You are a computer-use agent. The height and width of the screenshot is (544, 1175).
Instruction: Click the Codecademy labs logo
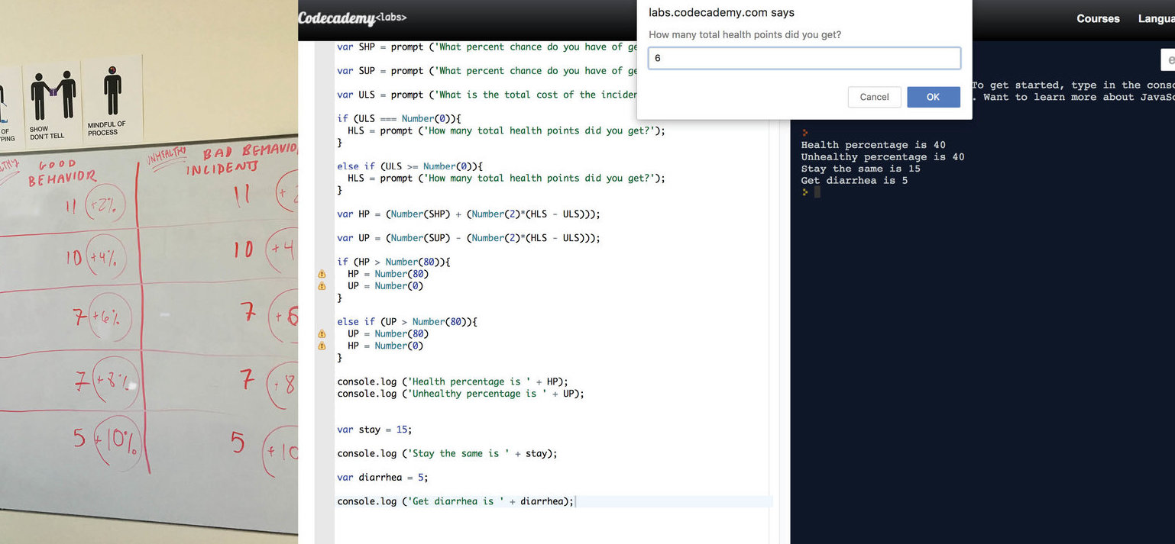point(352,18)
